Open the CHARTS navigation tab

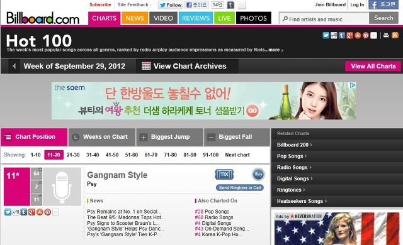coord(104,18)
